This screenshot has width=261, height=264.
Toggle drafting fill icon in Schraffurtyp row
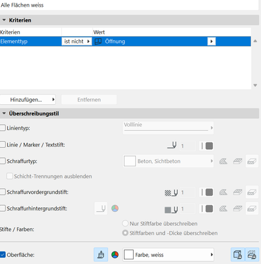pos(237,161)
